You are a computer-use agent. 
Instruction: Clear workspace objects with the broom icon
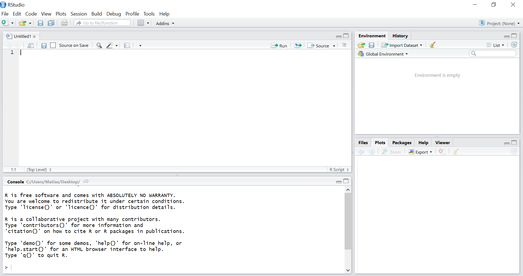[x=432, y=45]
